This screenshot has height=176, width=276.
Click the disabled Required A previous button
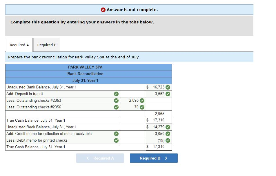[x=100, y=158]
